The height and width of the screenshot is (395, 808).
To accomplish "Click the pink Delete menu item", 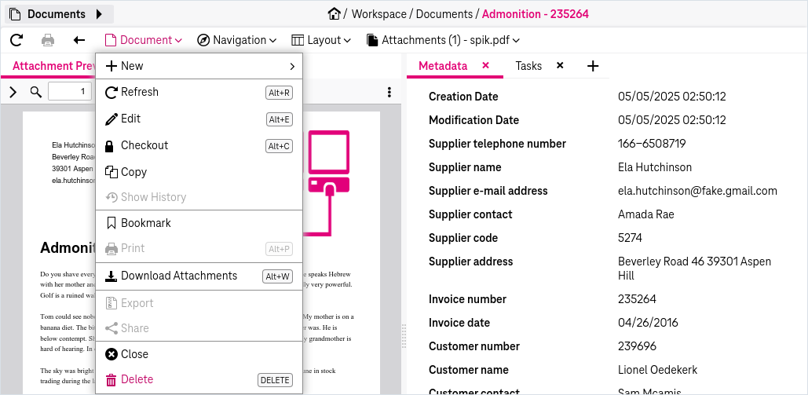I will [x=199, y=379].
